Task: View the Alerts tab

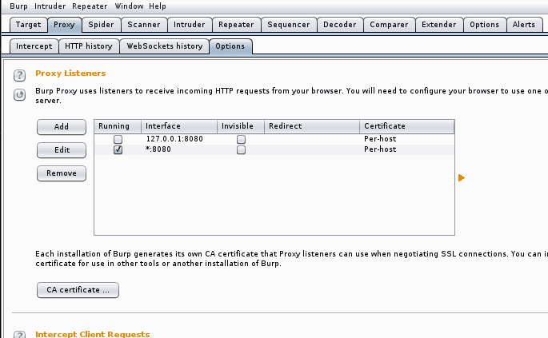Action: 524,25
